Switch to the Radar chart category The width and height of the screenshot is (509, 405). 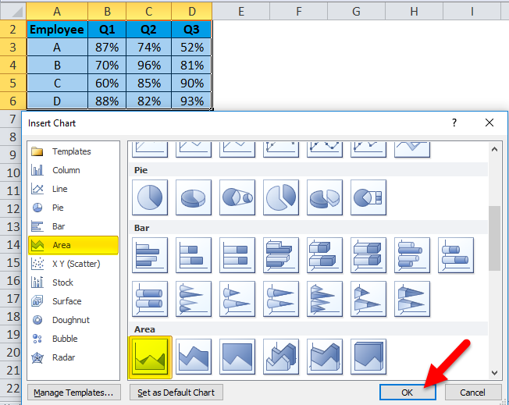tap(73, 357)
